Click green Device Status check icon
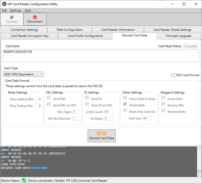 [x=24, y=181]
